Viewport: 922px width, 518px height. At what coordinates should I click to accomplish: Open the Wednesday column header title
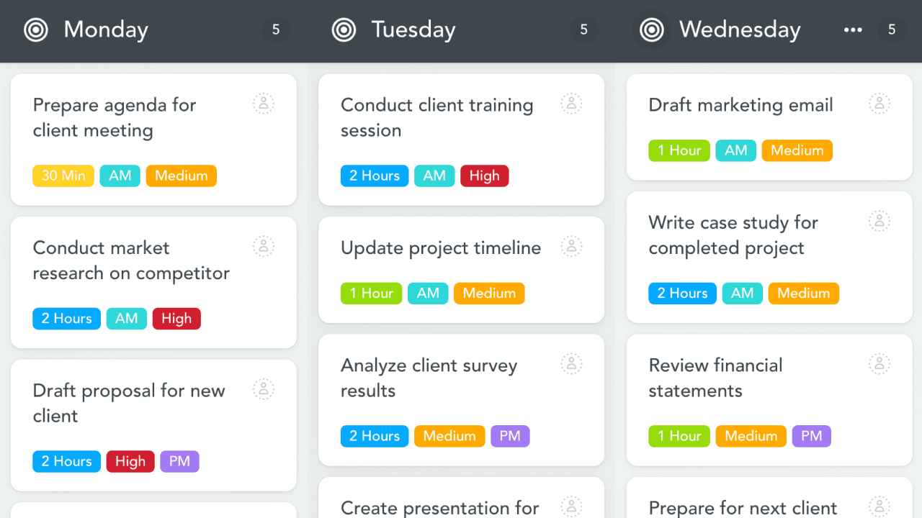pos(740,29)
